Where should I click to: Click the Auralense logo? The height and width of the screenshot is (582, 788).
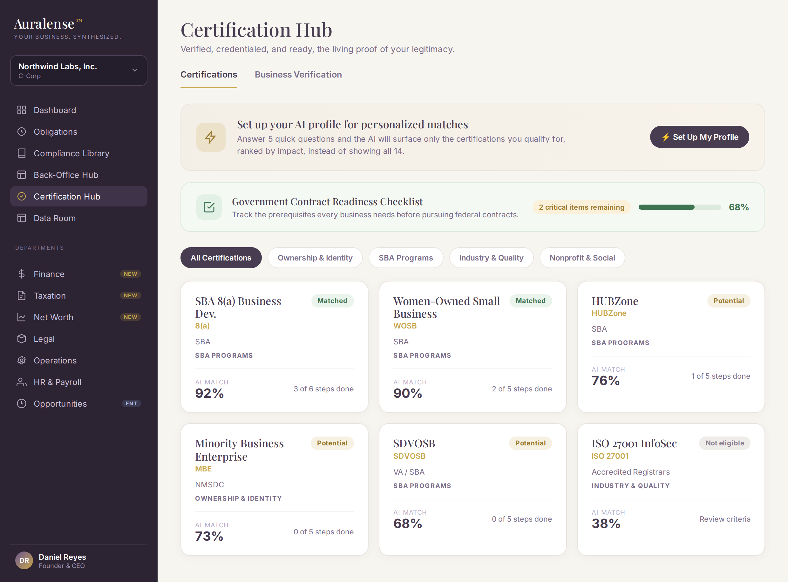[48, 24]
